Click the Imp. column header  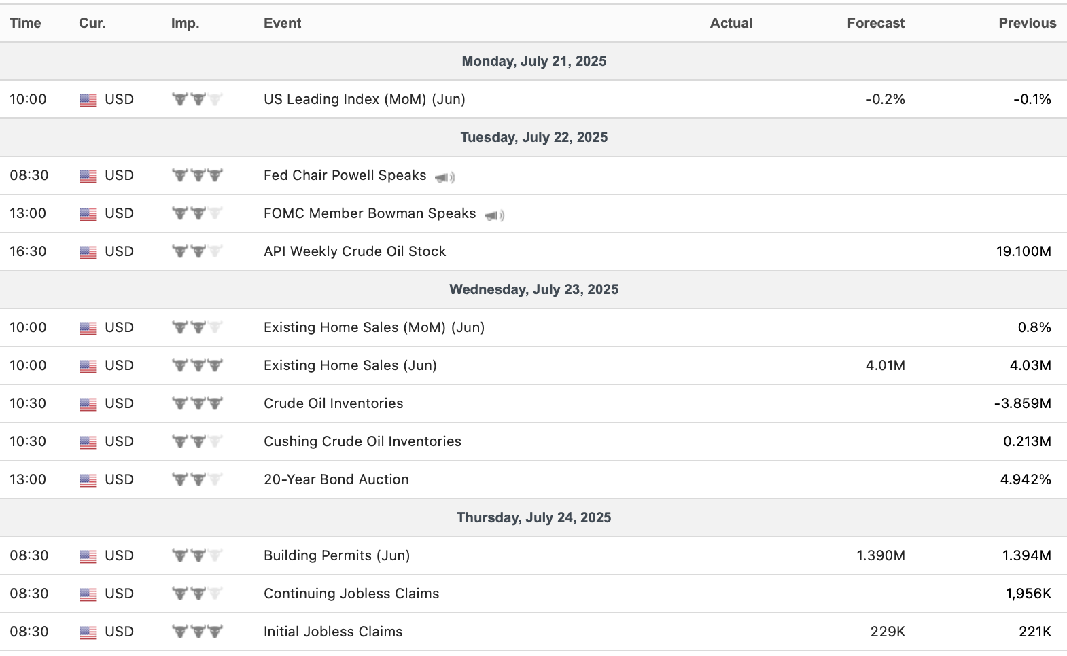click(185, 23)
